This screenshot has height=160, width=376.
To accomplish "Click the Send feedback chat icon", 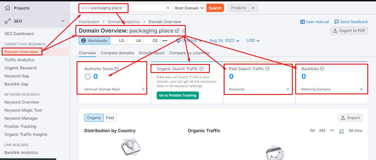I will (337, 22).
